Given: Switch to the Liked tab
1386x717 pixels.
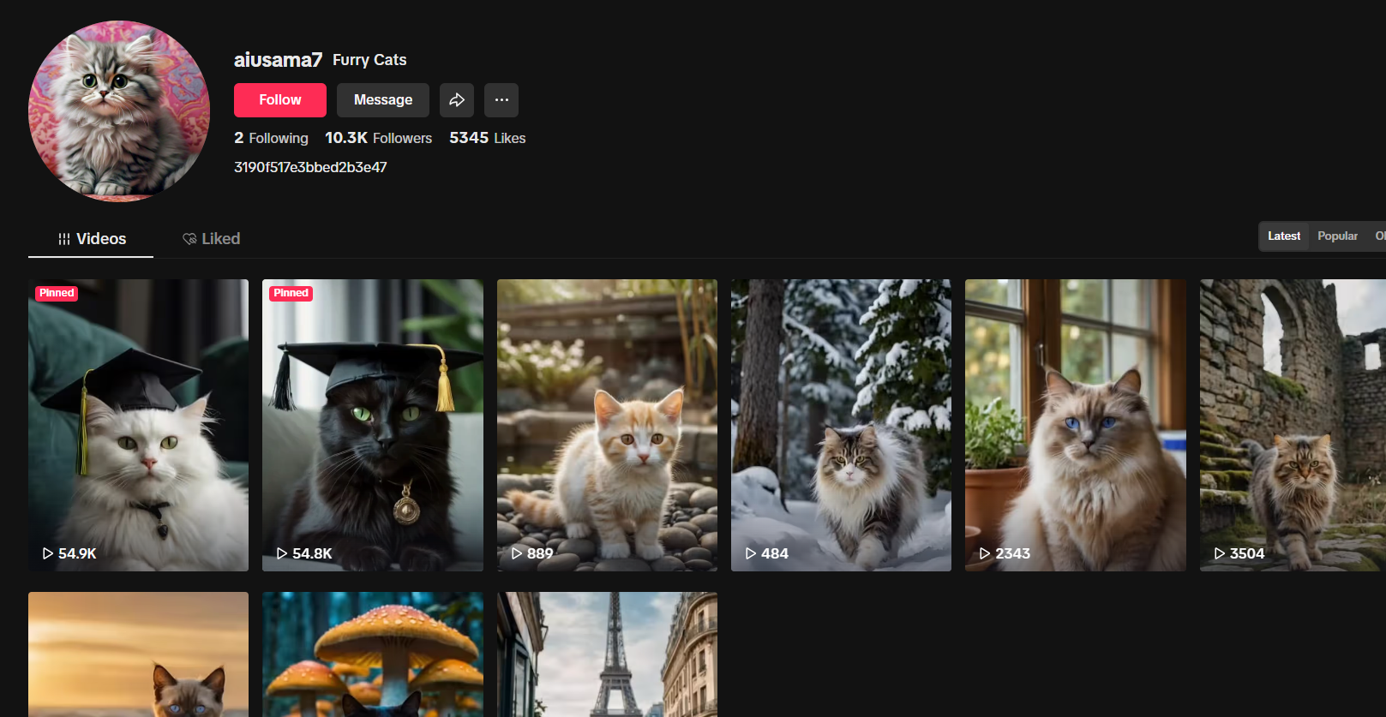Looking at the screenshot, I should pyautogui.click(x=211, y=239).
